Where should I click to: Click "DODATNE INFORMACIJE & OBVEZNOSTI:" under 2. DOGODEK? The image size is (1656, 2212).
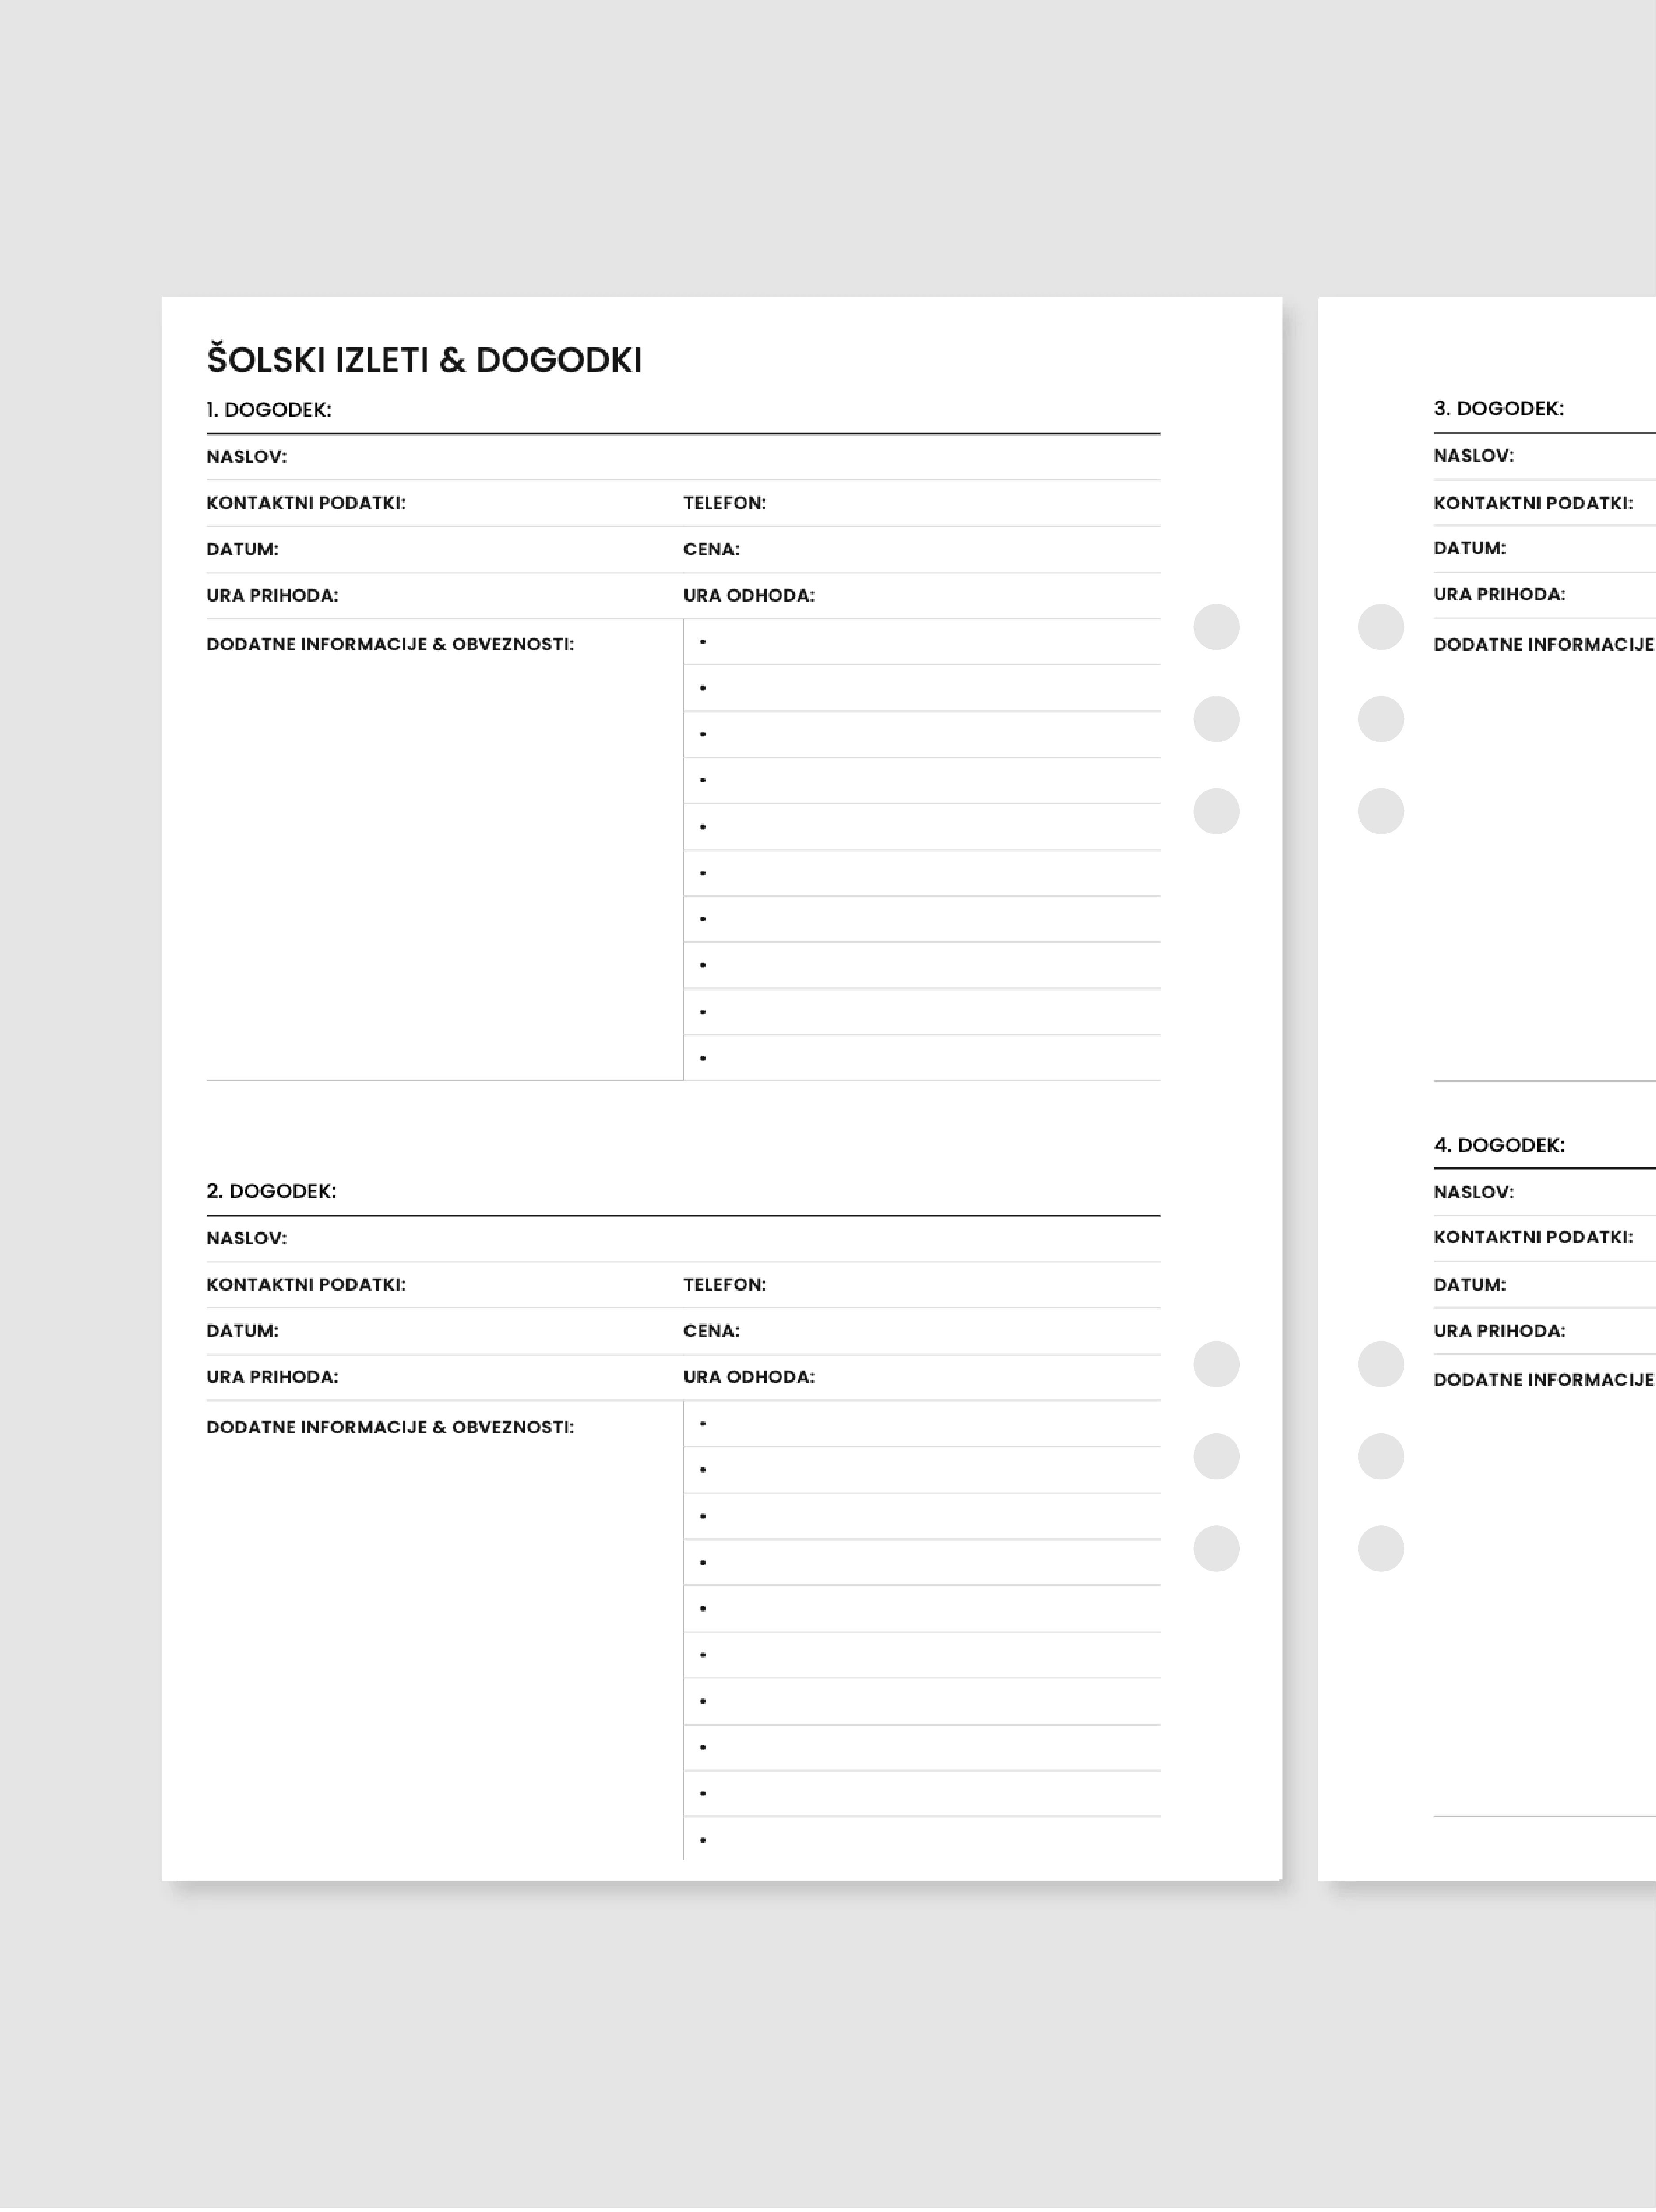[390, 1427]
